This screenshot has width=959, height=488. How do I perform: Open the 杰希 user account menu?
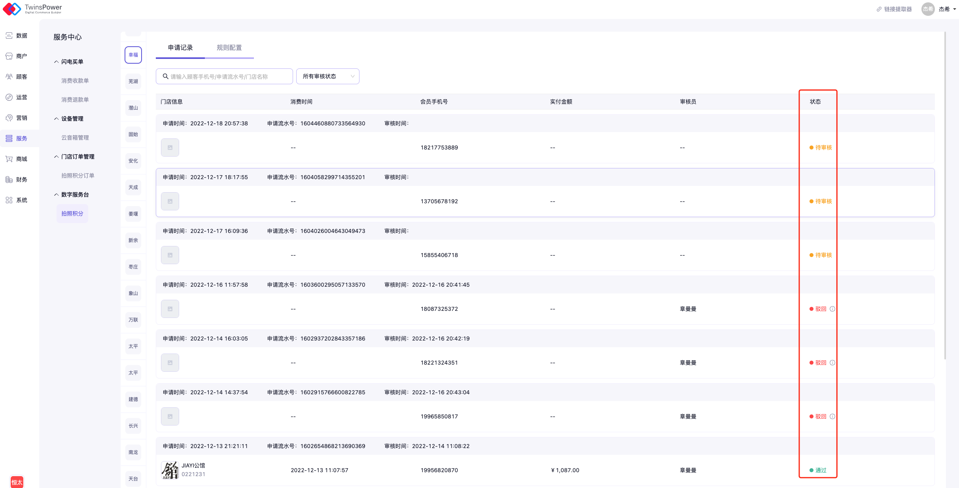click(x=944, y=9)
